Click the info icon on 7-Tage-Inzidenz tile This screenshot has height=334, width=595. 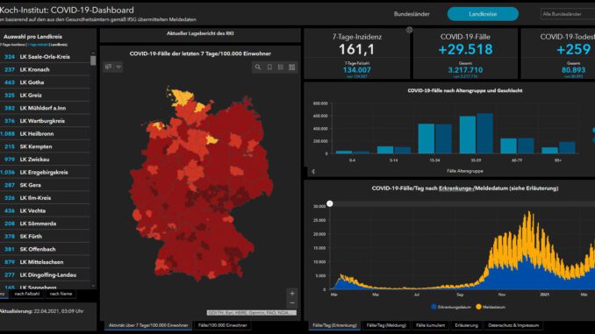pos(409,30)
